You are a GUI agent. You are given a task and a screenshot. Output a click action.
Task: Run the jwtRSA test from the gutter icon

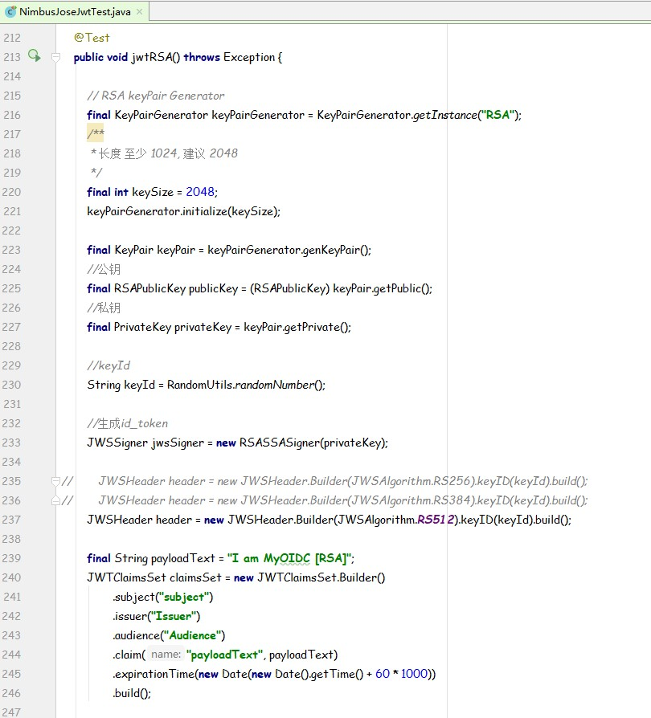point(32,56)
